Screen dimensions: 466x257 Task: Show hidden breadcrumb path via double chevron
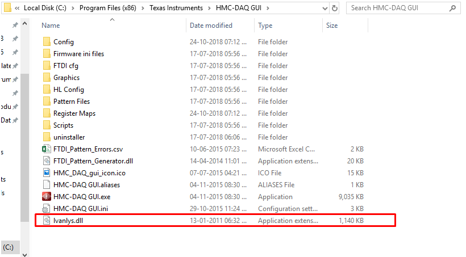pyautogui.click(x=17, y=8)
